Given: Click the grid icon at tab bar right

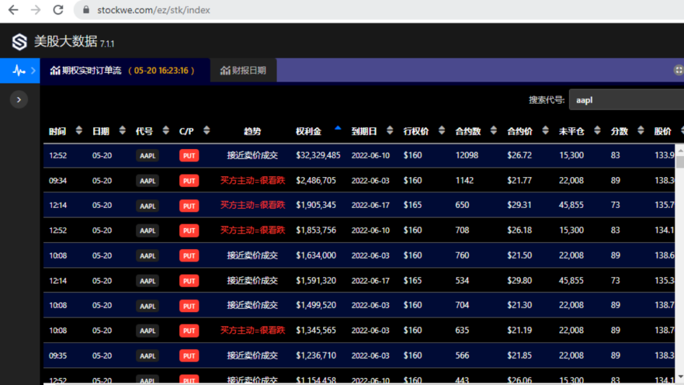Looking at the screenshot, I should click(x=678, y=70).
